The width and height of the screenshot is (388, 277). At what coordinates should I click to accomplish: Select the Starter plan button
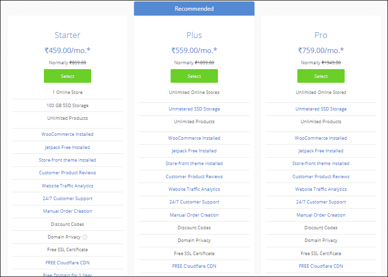coord(68,76)
